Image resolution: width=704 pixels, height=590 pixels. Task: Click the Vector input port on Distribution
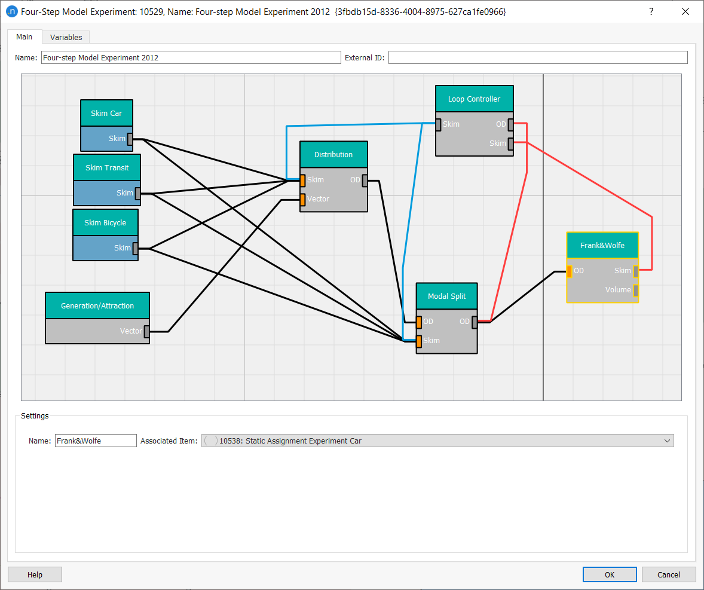pyautogui.click(x=302, y=199)
